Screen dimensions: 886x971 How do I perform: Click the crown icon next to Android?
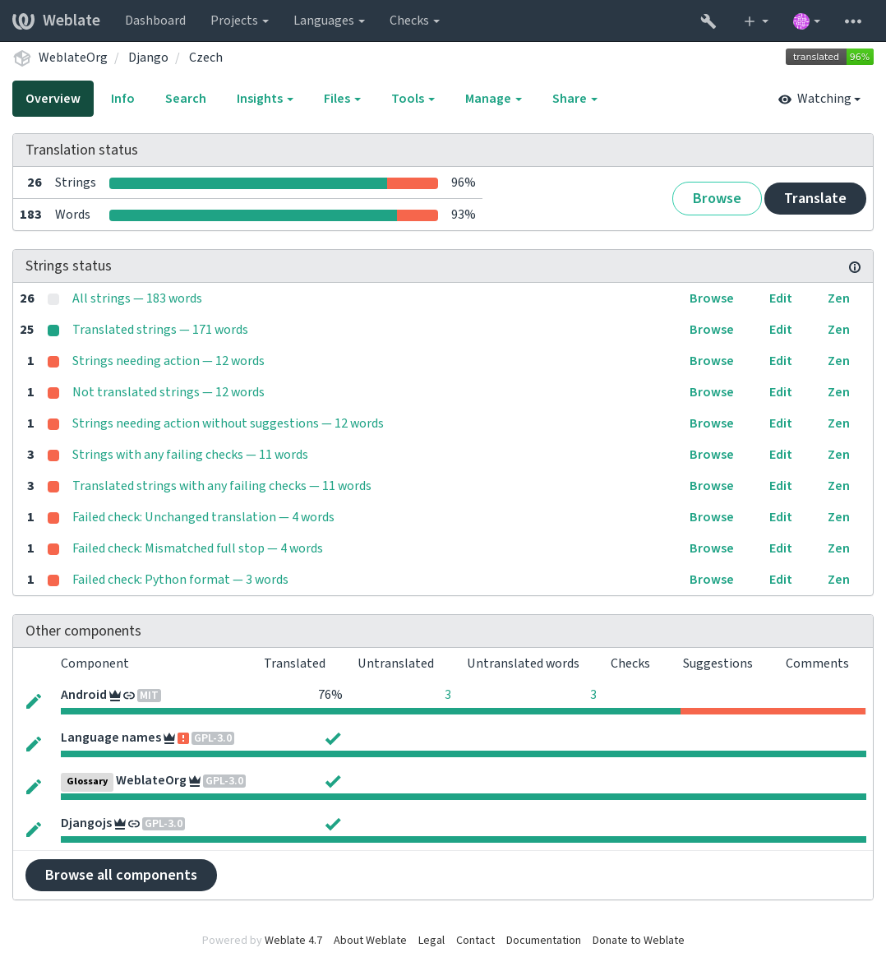[x=114, y=696]
